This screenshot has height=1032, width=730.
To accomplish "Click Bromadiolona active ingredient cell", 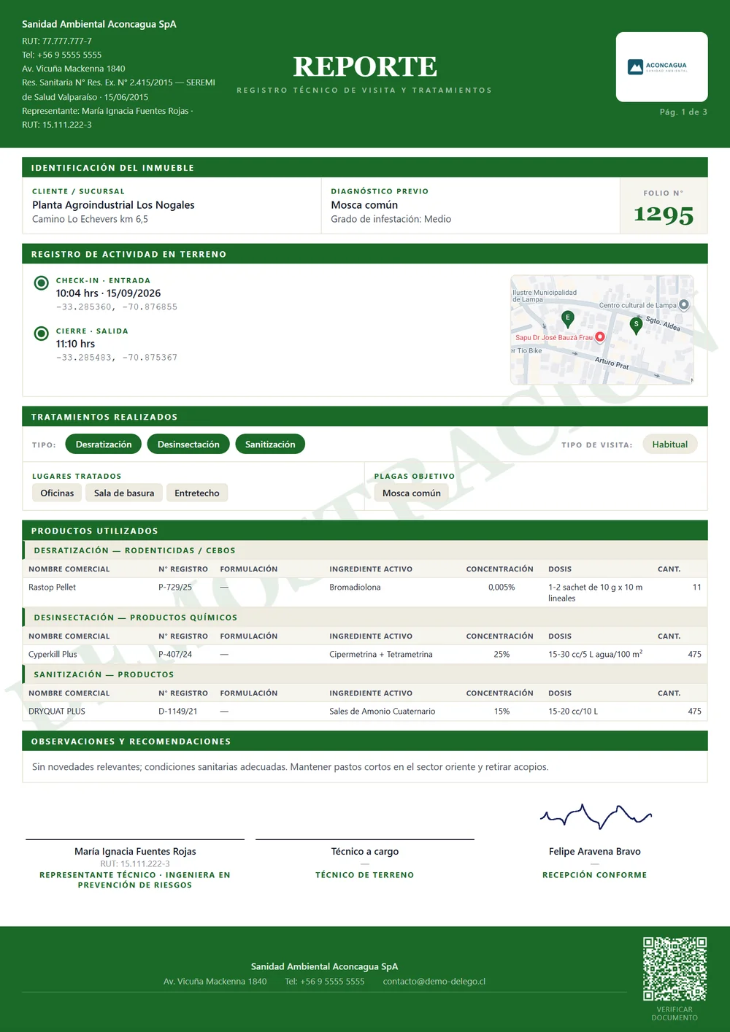I will pos(355,588).
